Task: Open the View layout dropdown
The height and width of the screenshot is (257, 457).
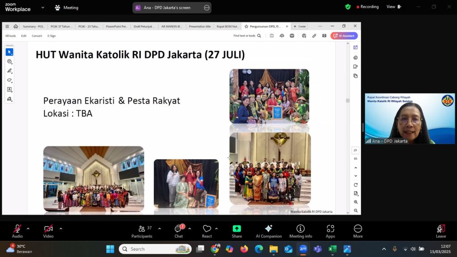Action: click(394, 7)
